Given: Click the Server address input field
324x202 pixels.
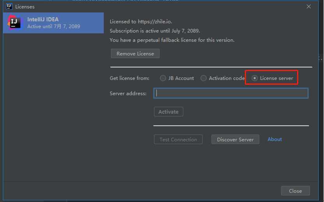Looking at the screenshot, I should point(231,93).
